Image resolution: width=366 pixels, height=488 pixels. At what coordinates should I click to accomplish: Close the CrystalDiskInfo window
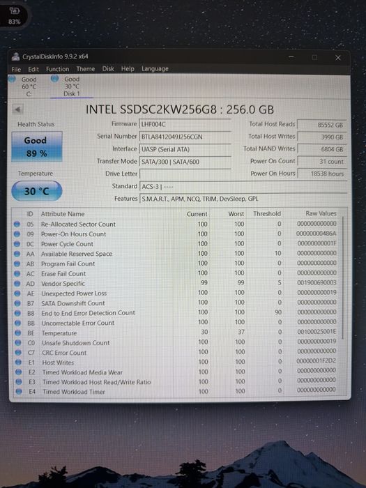(x=338, y=58)
